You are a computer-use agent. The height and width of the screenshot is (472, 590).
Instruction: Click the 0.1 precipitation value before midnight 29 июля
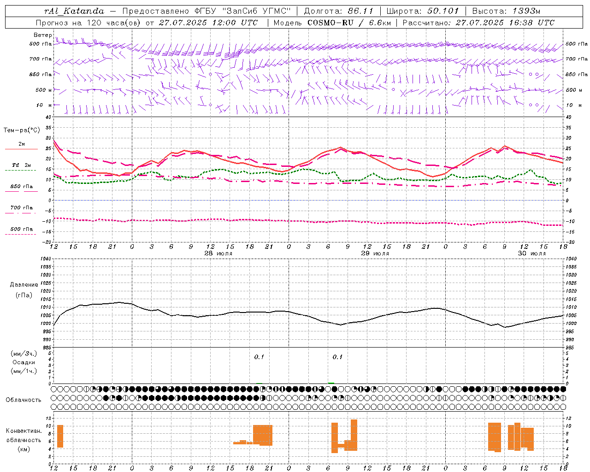(x=259, y=357)
